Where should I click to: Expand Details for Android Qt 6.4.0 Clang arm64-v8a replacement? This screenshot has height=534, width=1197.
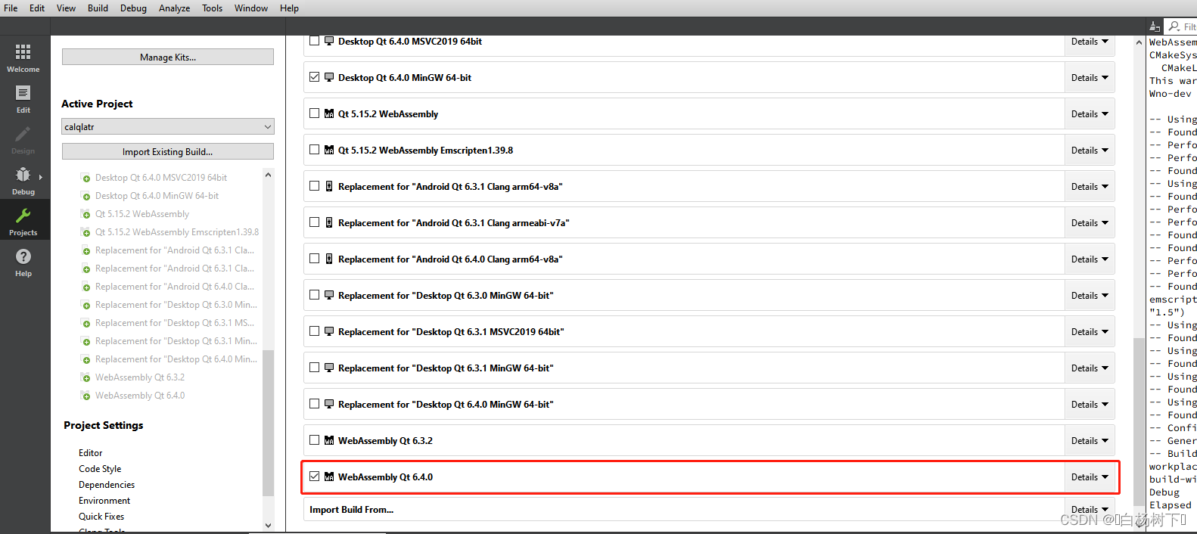1090,259
